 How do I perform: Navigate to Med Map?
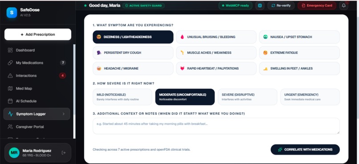coord(37,88)
